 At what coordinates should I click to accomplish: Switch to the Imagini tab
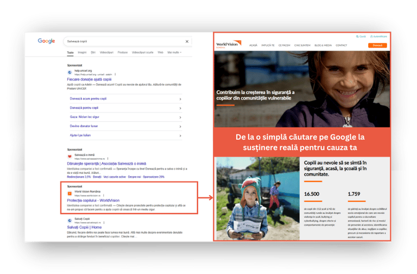pyautogui.click(x=82, y=53)
